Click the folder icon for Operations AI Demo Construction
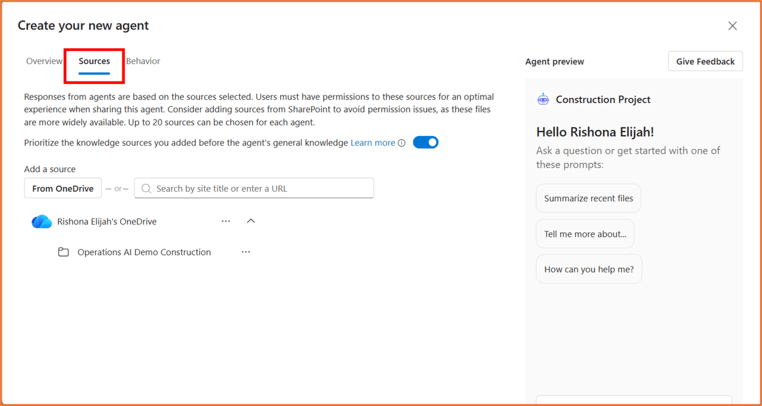The height and width of the screenshot is (406, 762). click(x=64, y=252)
